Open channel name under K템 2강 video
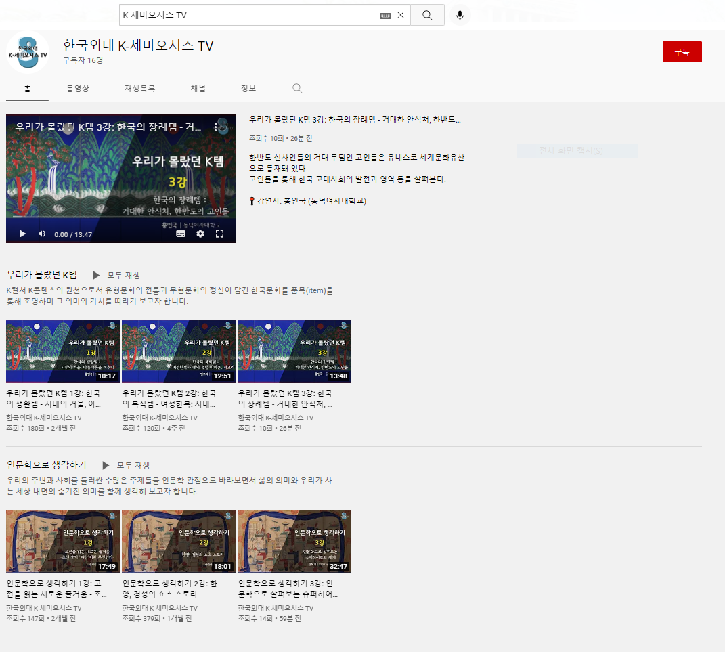Screen dimensions: 725x652 160,418
